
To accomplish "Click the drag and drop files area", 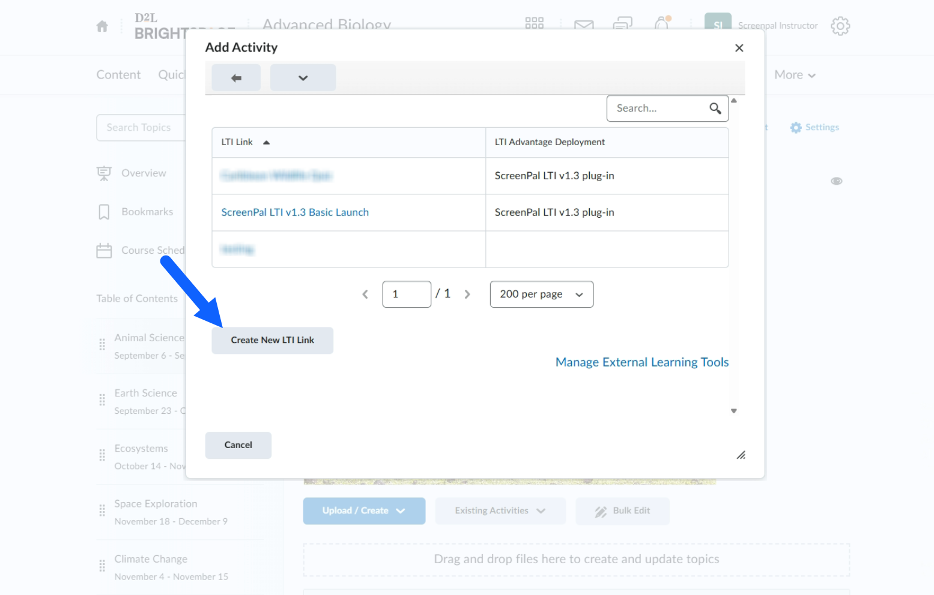I will (x=577, y=560).
